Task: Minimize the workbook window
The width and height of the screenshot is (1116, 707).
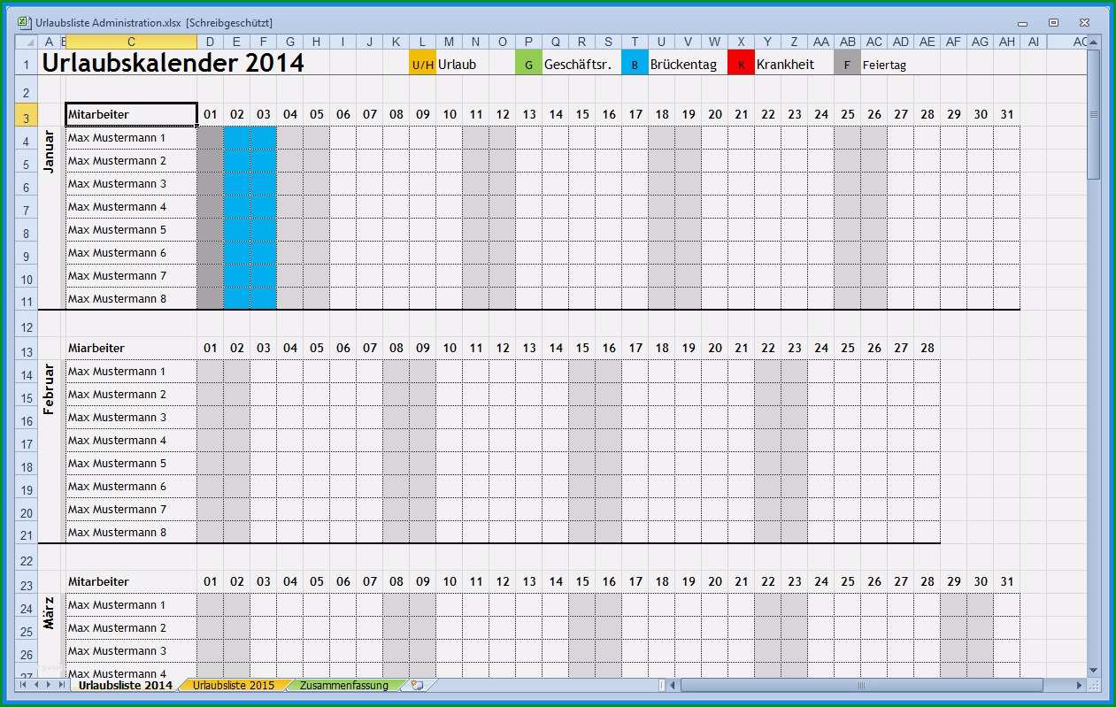Action: pos(1023,22)
